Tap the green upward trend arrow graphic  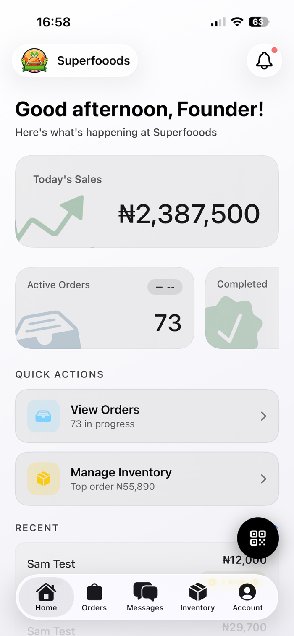(50, 219)
